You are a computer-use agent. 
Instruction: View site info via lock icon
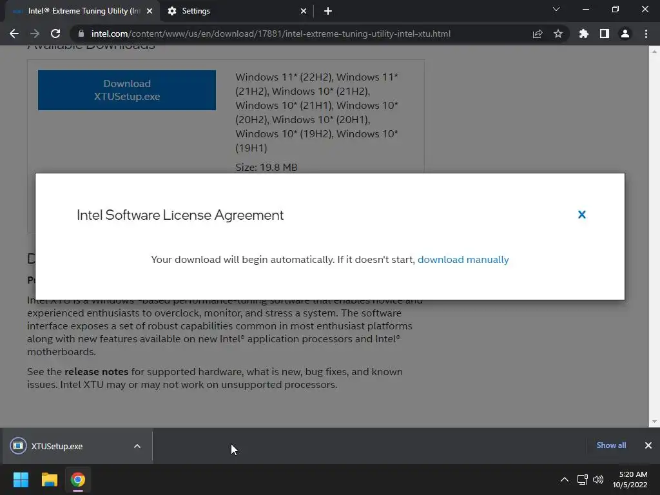81,34
